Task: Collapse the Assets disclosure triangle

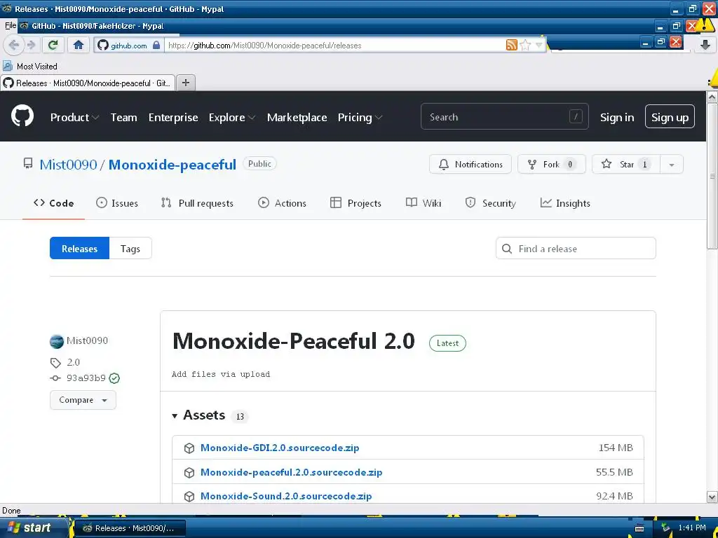Action: 175,416
